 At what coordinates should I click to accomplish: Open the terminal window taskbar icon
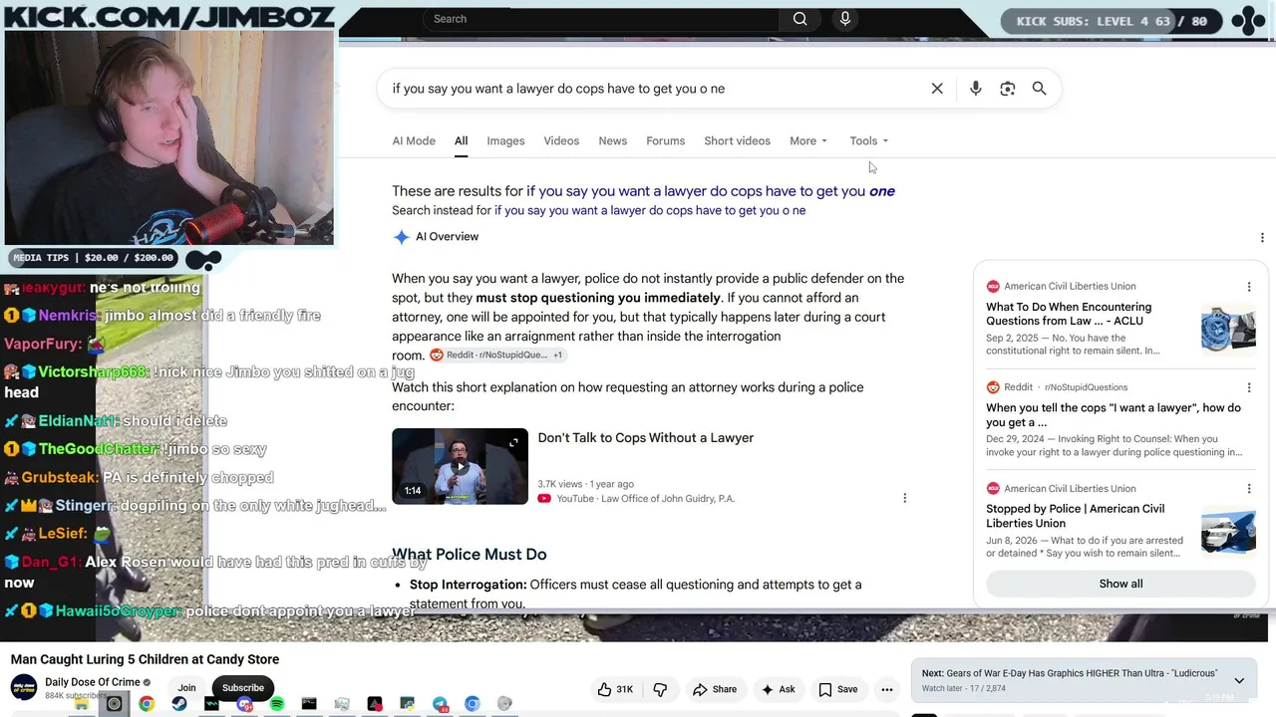(x=309, y=704)
